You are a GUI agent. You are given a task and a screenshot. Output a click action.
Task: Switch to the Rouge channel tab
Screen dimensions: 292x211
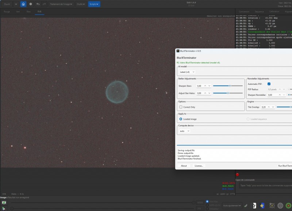point(7,12)
